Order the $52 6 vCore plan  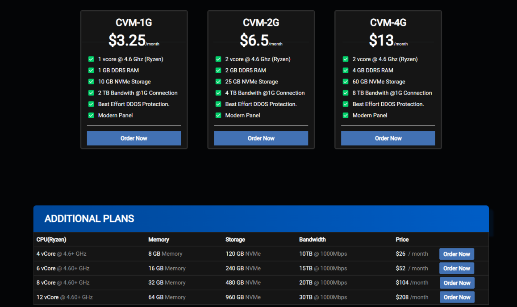[x=457, y=269]
